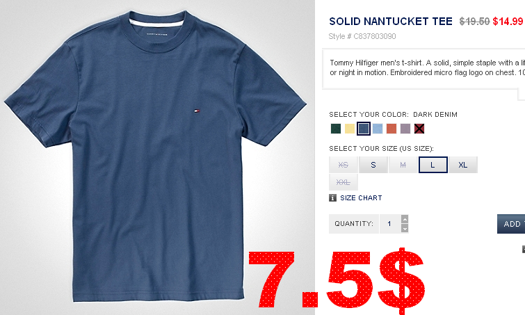Select the mauve purple color swatch
Image resolution: width=525 pixels, height=315 pixels.
coord(405,129)
